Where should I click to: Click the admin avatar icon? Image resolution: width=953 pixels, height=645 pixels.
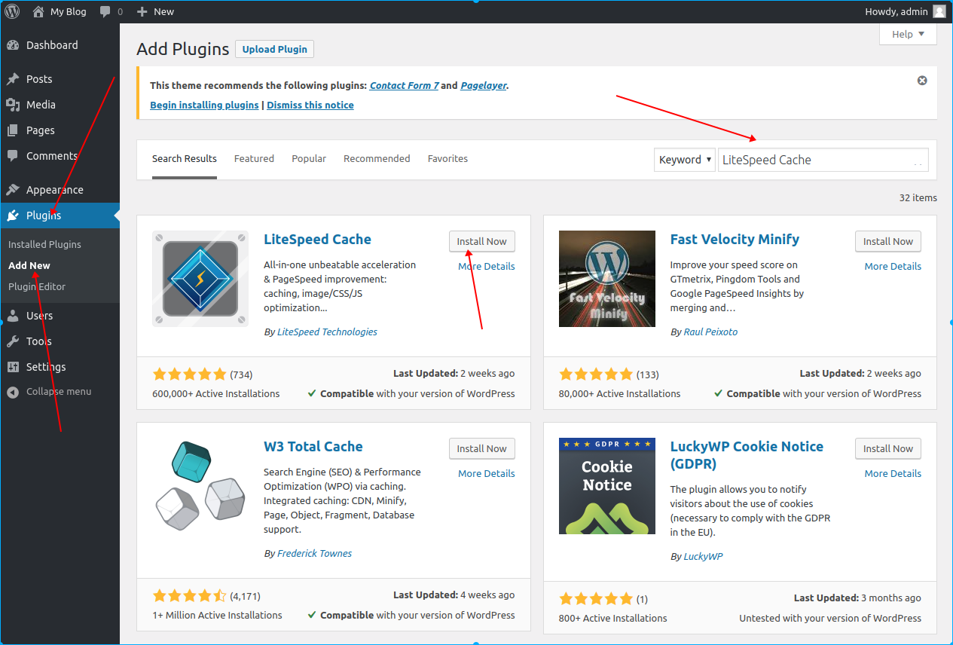[939, 11]
